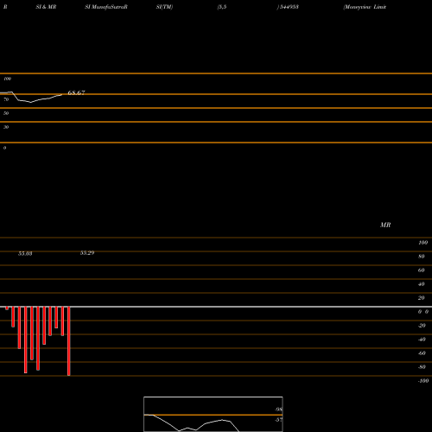The image size is (432, 432).
Task: Click the 20 label on MR axis
Action: (x=422, y=298)
